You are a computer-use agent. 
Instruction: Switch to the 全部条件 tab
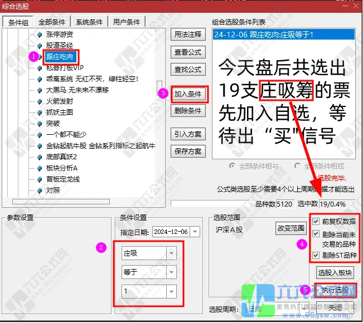pos(52,22)
